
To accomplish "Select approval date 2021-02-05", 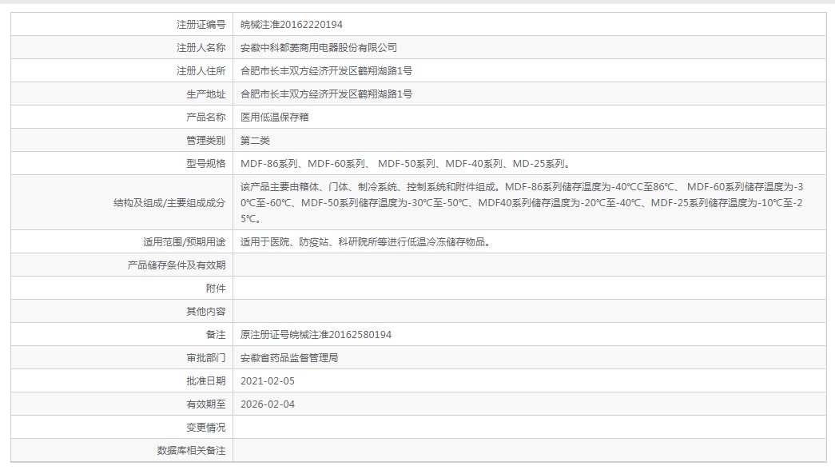I will click(268, 381).
